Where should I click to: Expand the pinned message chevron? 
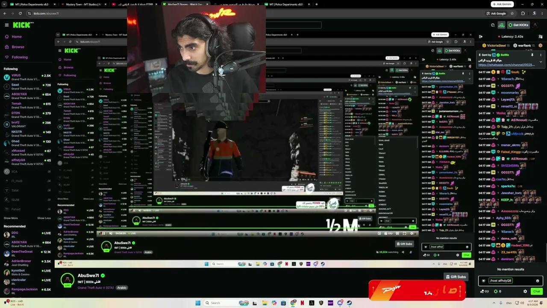(541, 62)
